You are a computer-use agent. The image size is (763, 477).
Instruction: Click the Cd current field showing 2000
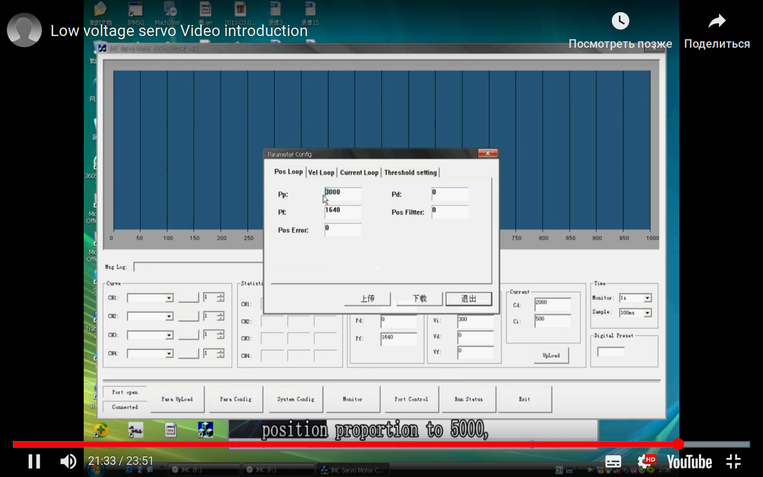tap(553, 304)
